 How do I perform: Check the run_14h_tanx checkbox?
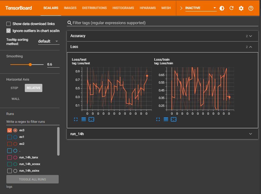coord(9,157)
